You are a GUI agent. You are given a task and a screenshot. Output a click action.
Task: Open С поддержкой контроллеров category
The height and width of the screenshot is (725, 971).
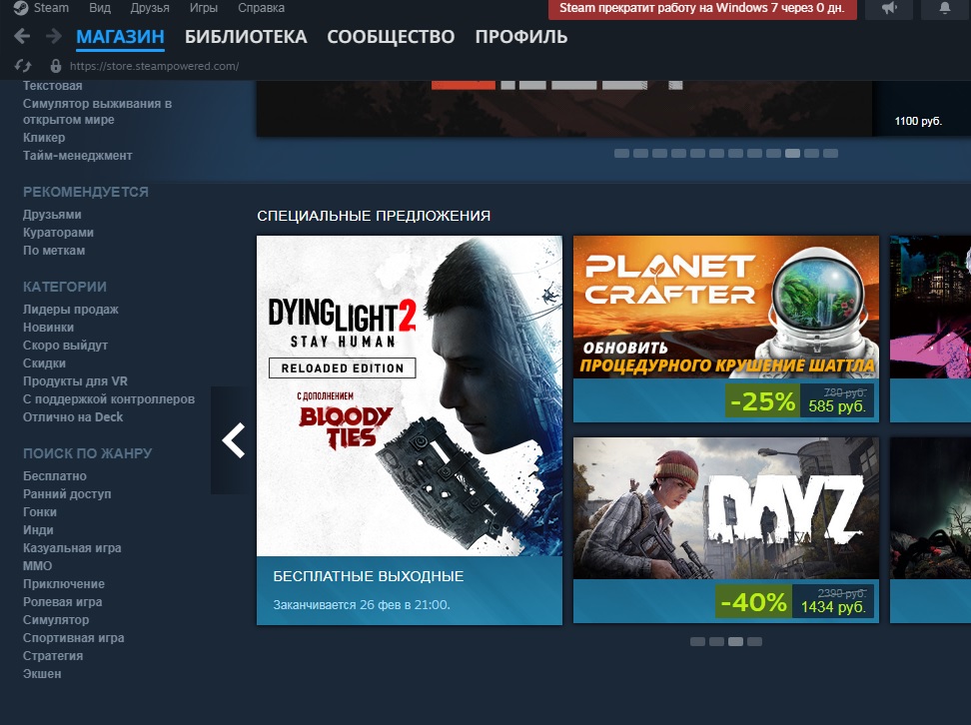pyautogui.click(x=108, y=398)
